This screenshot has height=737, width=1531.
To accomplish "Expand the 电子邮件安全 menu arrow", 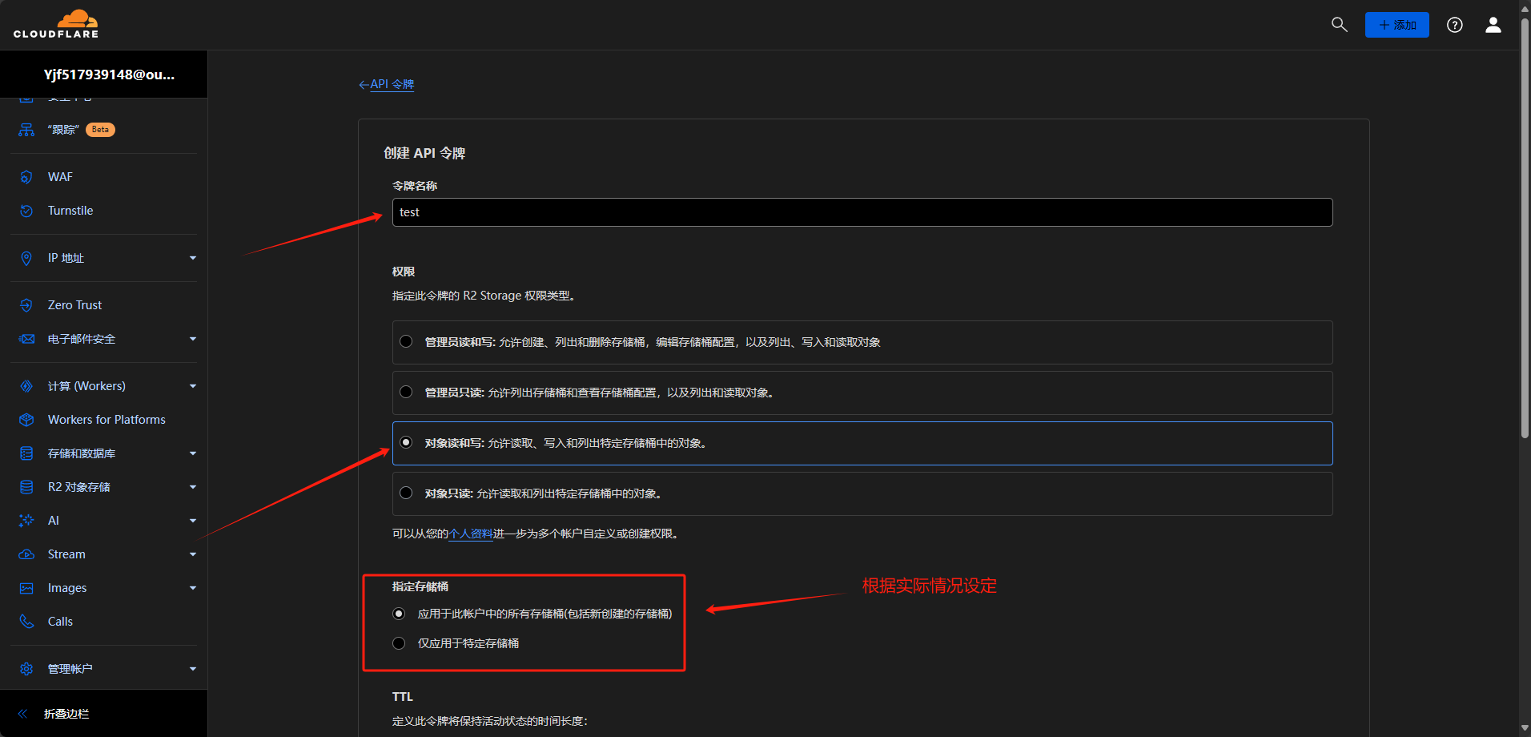I will [x=193, y=339].
